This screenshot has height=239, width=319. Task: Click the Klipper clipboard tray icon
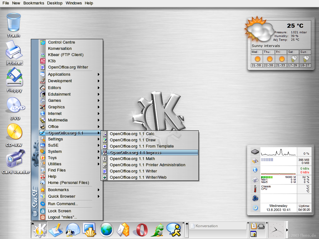254,226
